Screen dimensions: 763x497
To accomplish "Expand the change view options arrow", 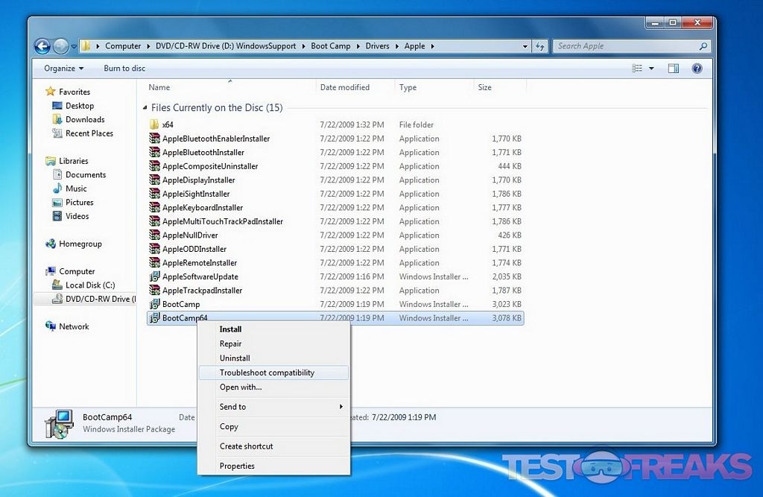I will tap(651, 69).
